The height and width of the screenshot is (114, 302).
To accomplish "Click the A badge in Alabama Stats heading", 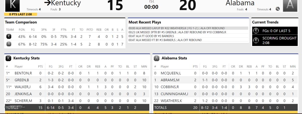I will (156, 58).
